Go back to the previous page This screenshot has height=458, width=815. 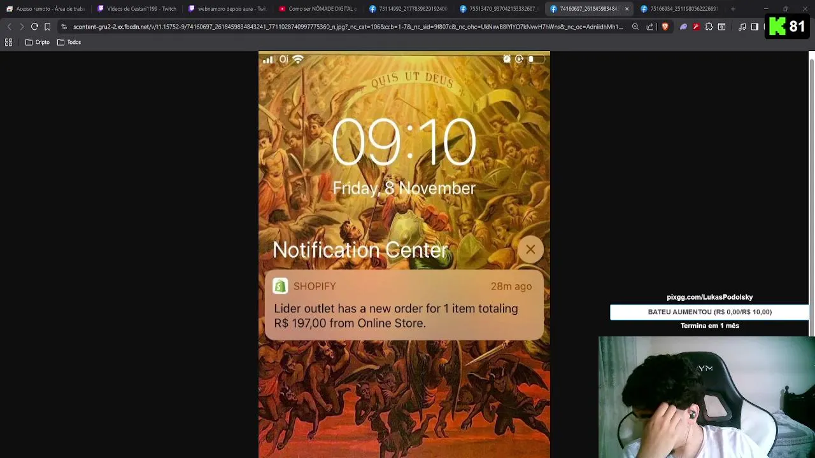pos(9,27)
